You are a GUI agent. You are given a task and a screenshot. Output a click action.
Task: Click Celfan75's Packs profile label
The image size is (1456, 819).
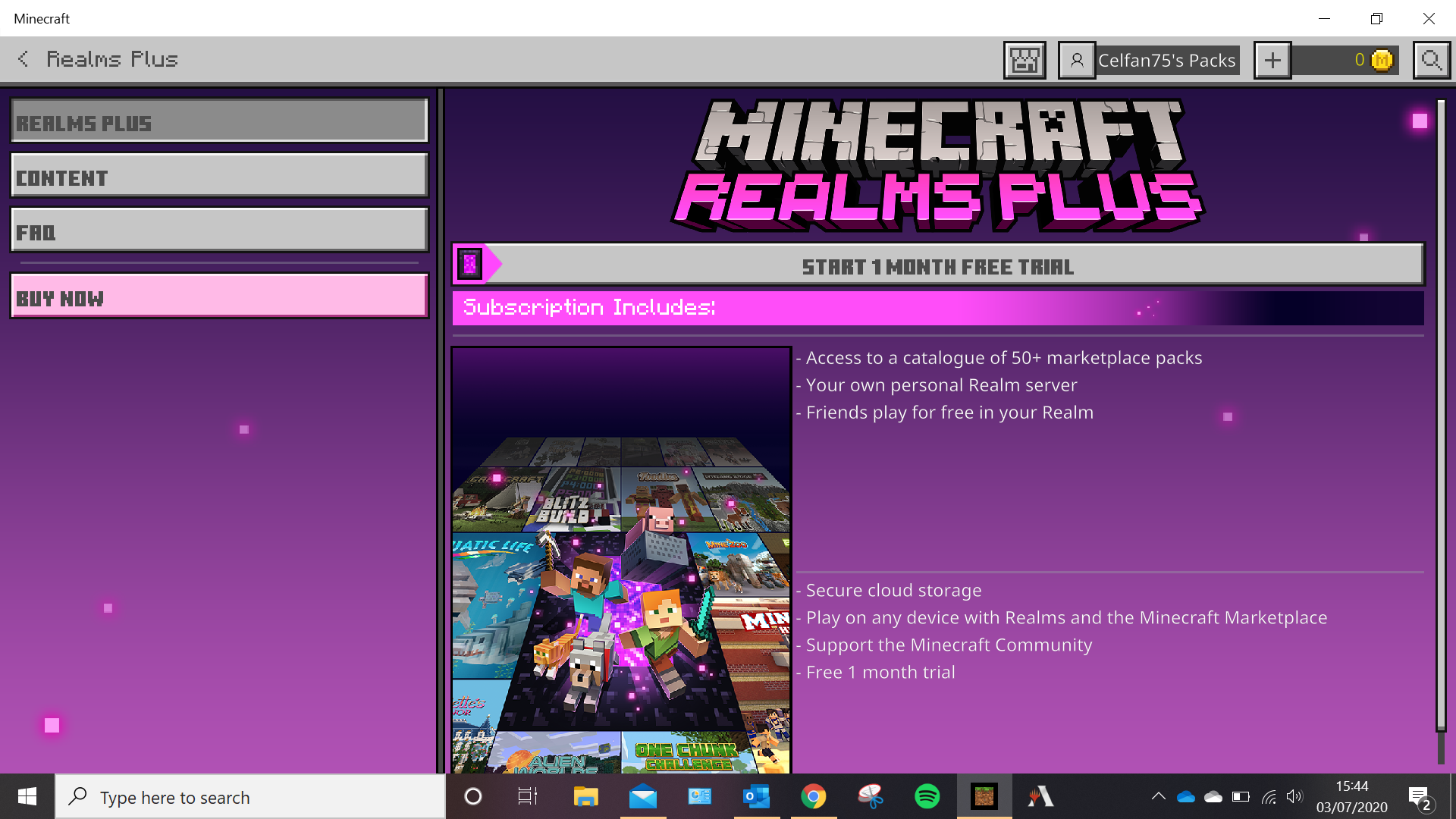click(x=1166, y=60)
